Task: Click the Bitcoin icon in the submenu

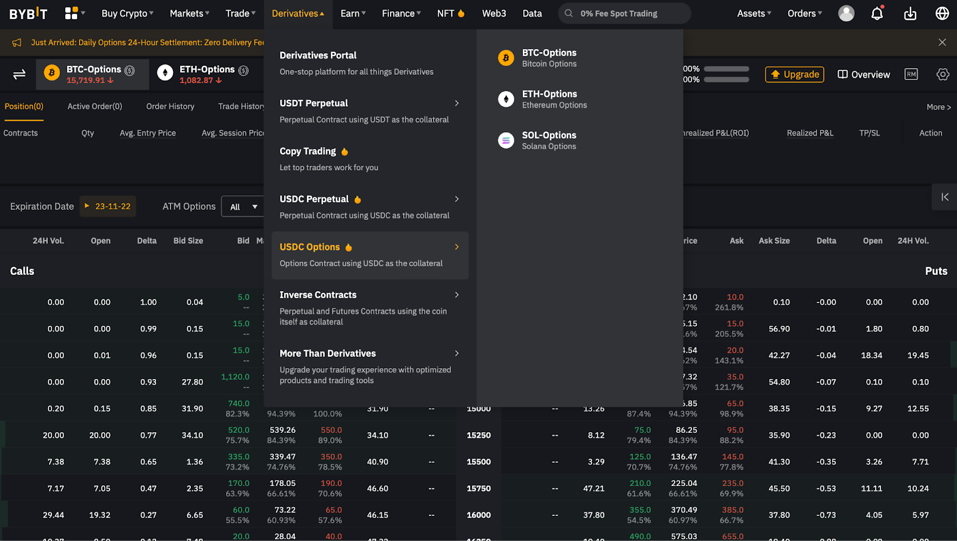Action: [506, 58]
